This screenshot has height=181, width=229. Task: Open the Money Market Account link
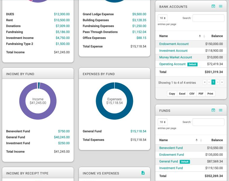(x=175, y=57)
